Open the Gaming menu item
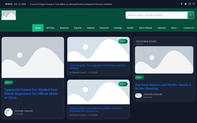The image size is (197, 123). 118,28
